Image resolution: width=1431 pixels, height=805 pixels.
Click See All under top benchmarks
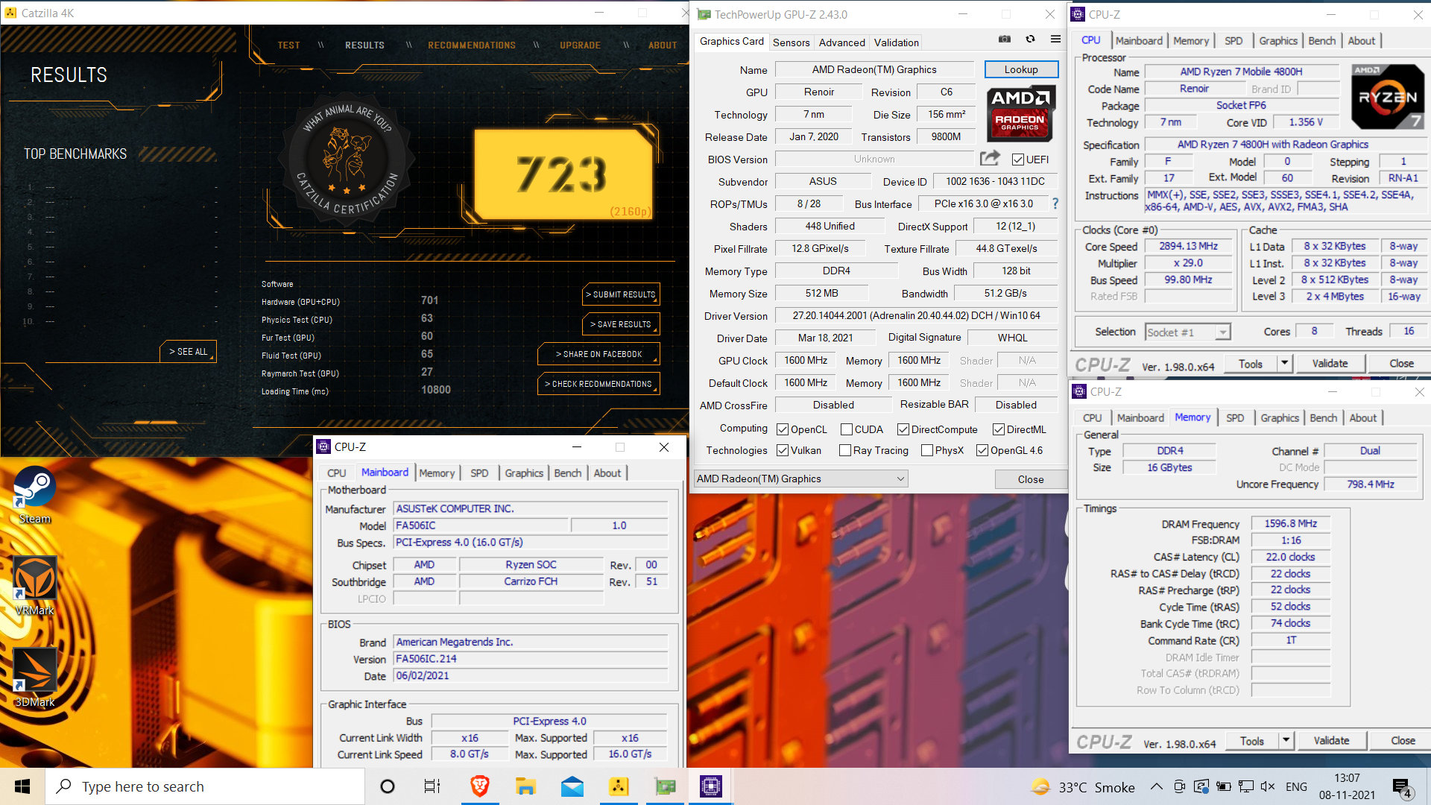(x=188, y=352)
